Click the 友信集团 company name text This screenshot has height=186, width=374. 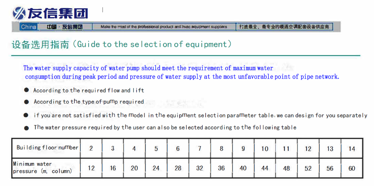tap(58, 13)
